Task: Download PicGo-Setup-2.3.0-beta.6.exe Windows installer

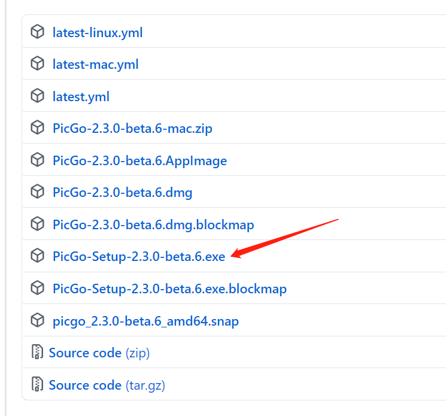Action: tap(139, 257)
